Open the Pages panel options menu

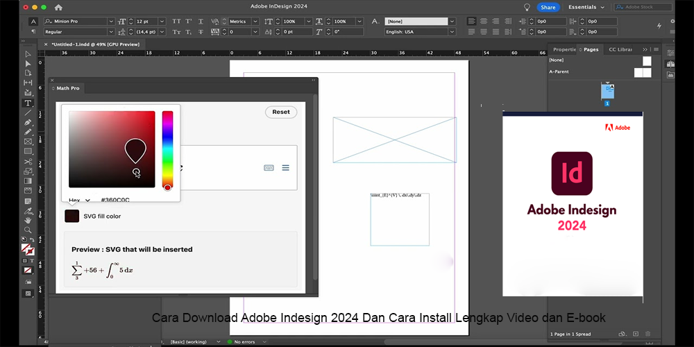[657, 49]
